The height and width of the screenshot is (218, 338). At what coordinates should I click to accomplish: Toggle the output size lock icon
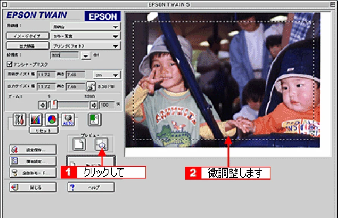(91, 86)
